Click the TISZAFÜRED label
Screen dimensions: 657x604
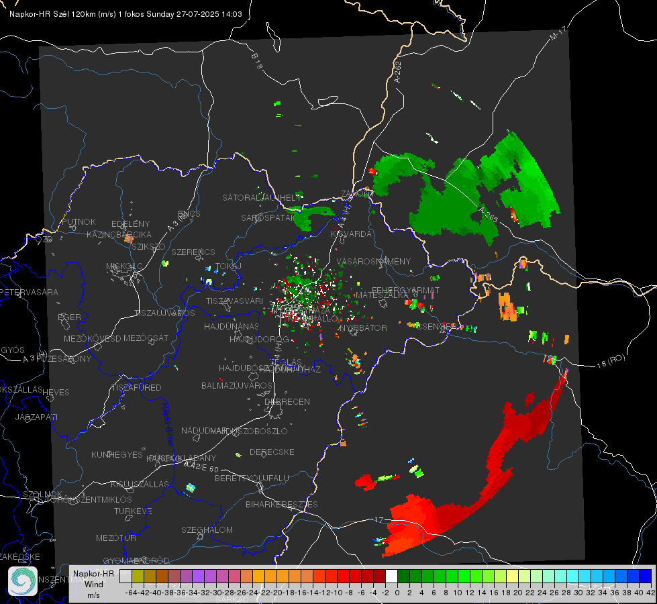point(137,388)
